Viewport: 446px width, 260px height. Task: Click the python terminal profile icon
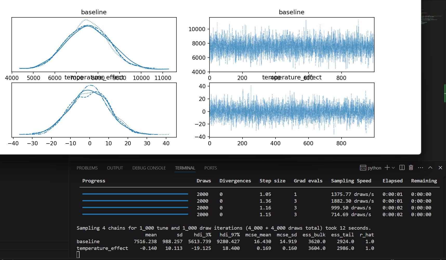[363, 168]
